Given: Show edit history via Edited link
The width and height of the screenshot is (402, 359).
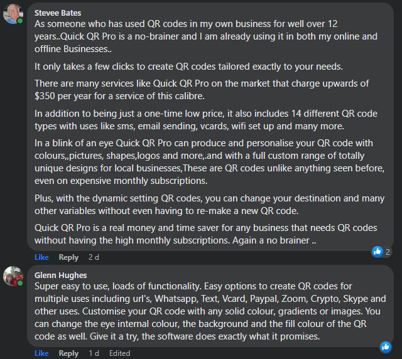Looking at the screenshot, I should 120,353.
